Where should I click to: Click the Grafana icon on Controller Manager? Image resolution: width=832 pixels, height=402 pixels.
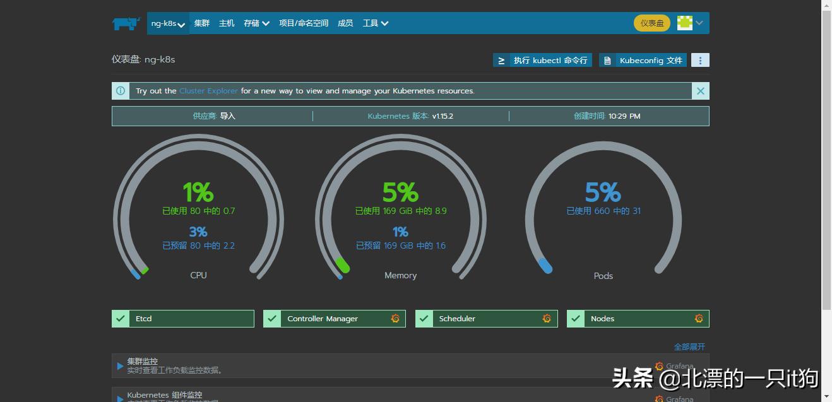(395, 319)
